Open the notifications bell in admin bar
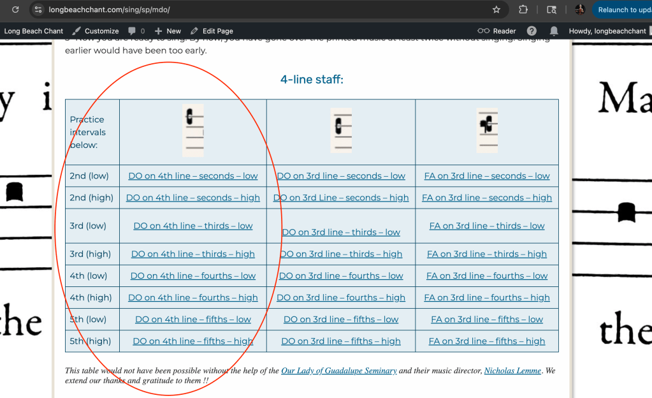 click(554, 31)
